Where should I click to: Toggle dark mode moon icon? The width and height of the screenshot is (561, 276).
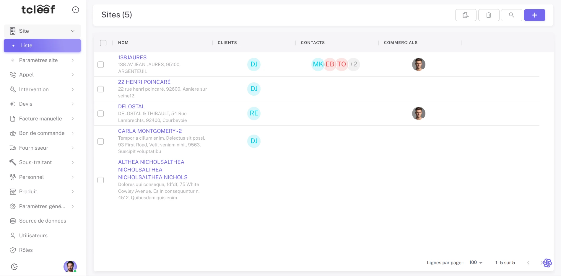point(14,267)
